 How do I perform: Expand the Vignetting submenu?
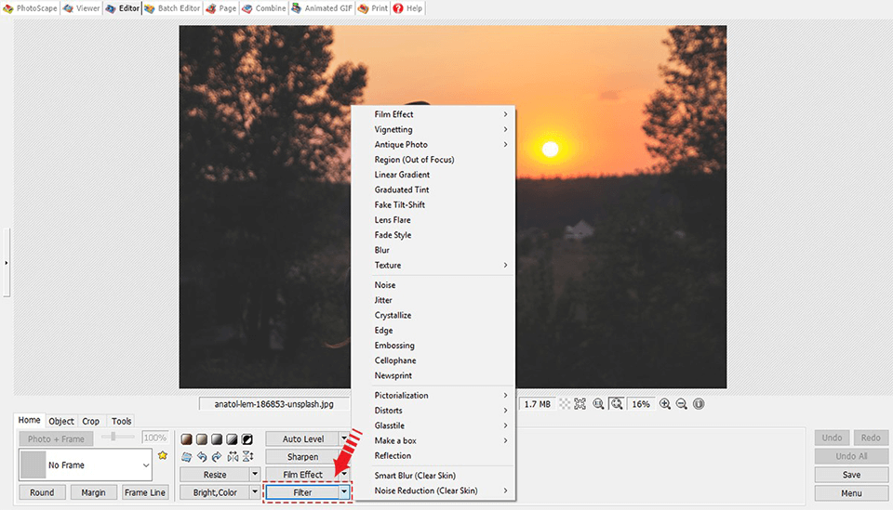click(x=433, y=130)
